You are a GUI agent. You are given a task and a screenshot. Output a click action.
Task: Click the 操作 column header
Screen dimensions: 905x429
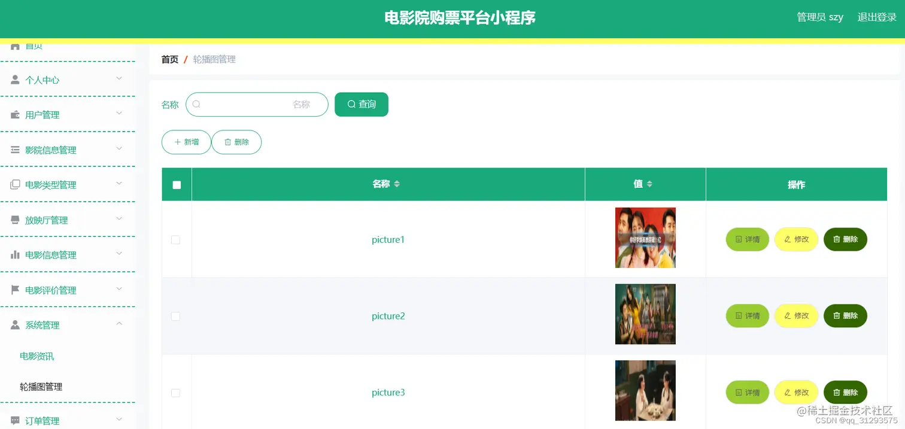click(796, 184)
